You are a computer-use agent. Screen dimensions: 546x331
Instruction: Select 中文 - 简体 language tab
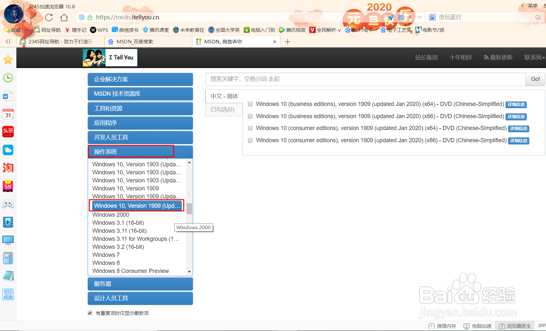[x=224, y=96]
